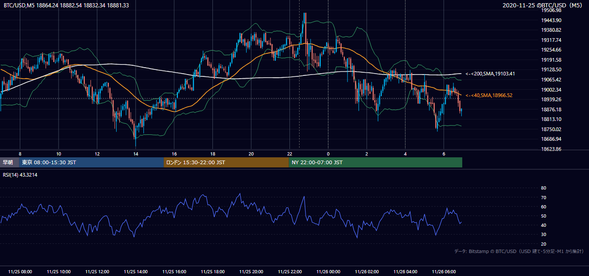Click the 11/25 22:00 time axis label
589x276 pixels.
pos(289,272)
